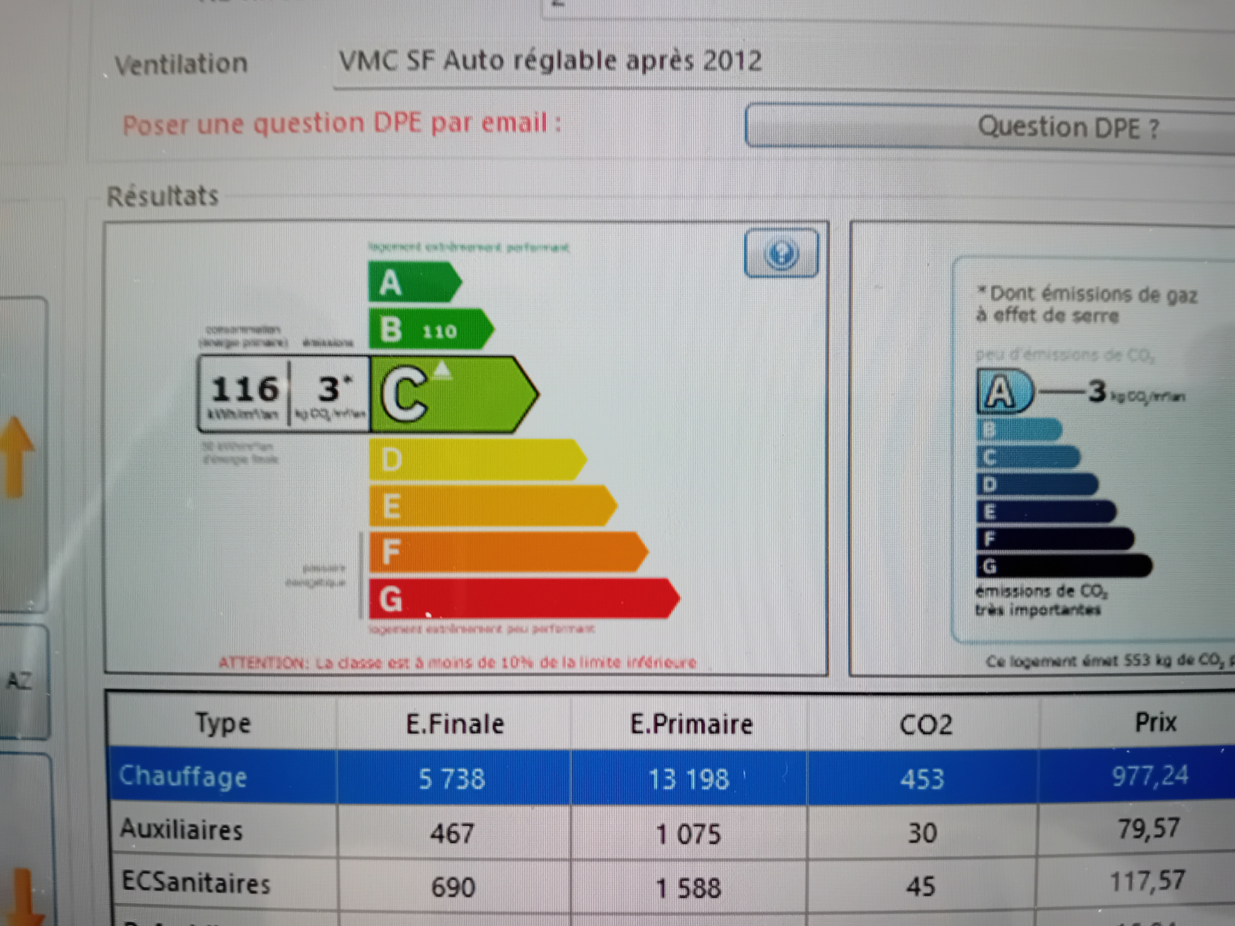Click the 453 CO2 value for Chauffage

point(922,779)
